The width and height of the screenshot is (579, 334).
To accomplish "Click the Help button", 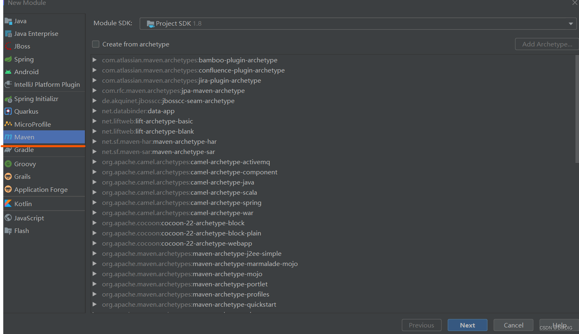I will (559, 325).
